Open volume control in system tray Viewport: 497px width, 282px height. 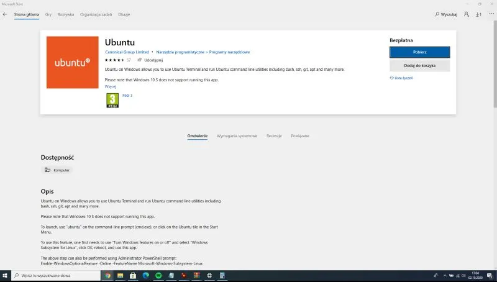click(x=463, y=276)
